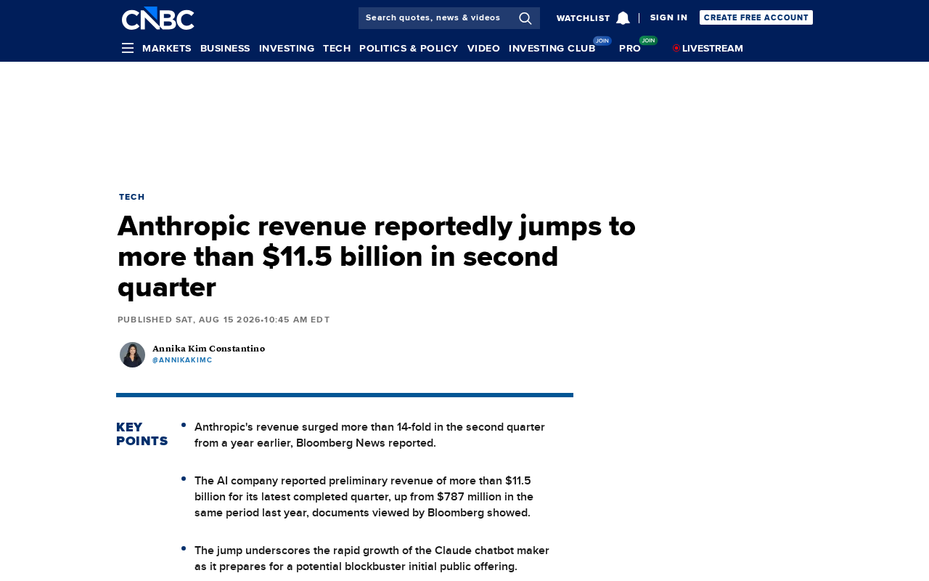Click the 'KEY POINTS' heading
The image size is (929, 581).
142,434
